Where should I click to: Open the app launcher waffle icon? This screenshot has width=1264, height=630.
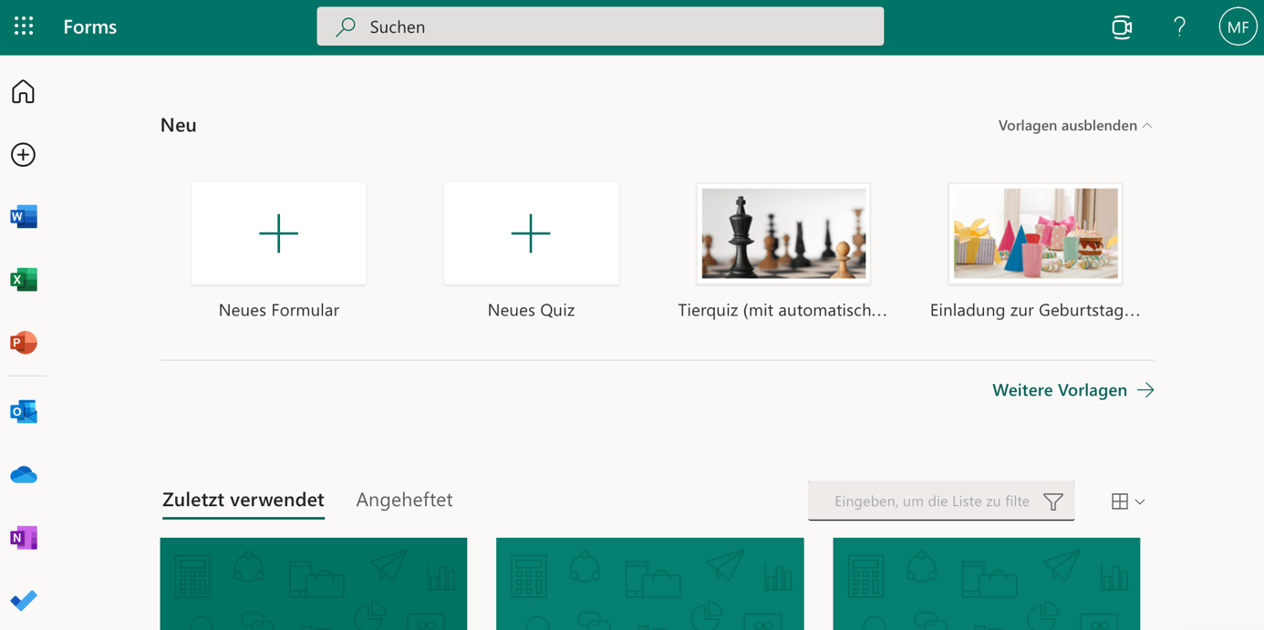[x=24, y=26]
